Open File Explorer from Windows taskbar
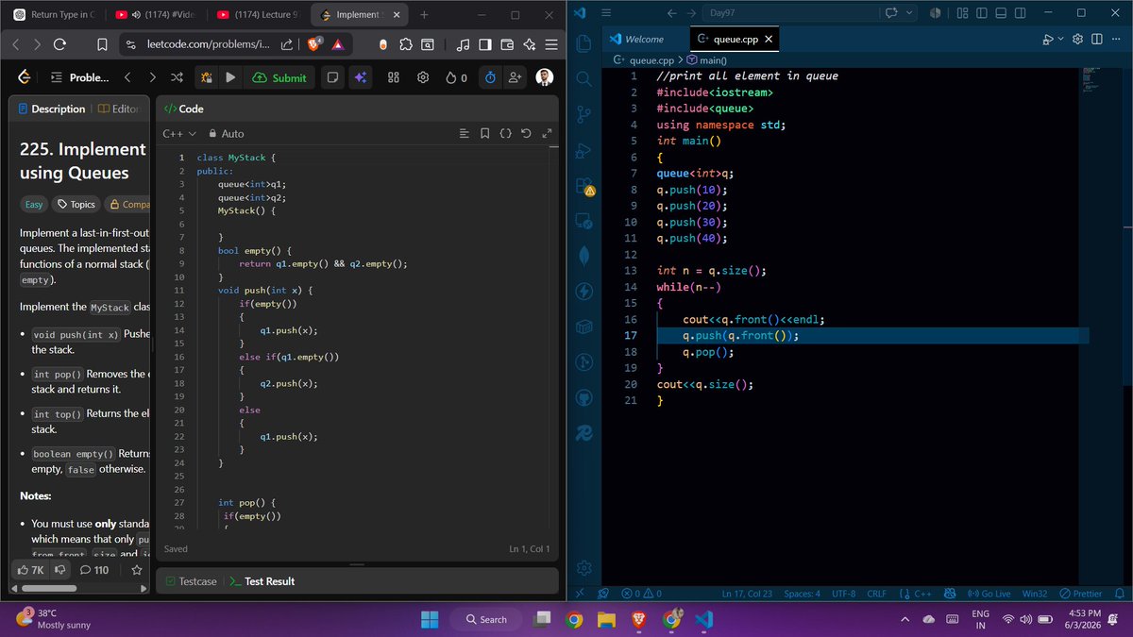The height and width of the screenshot is (637, 1133). click(605, 619)
